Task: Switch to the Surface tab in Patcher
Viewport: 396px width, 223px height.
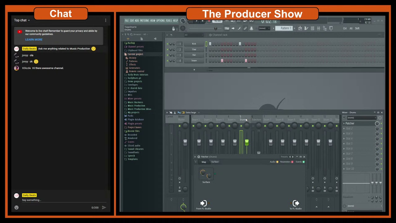Action: click(215, 162)
